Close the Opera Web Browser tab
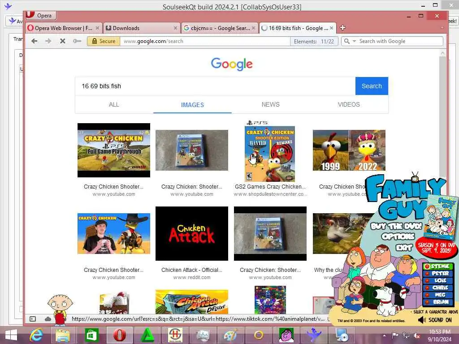 click(x=97, y=28)
